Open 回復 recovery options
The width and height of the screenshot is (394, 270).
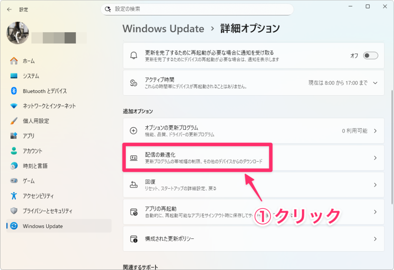[253, 185]
